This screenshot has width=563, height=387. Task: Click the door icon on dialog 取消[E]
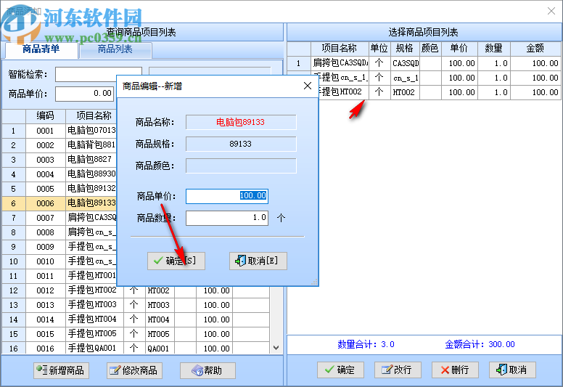(x=240, y=261)
